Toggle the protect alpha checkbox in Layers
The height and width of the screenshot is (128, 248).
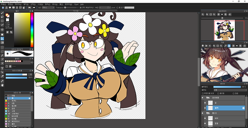point(203,93)
